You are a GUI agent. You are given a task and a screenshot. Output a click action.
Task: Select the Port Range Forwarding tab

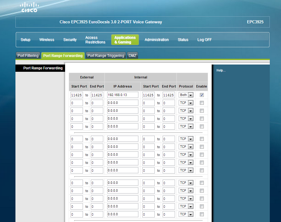pyautogui.click(x=63, y=55)
